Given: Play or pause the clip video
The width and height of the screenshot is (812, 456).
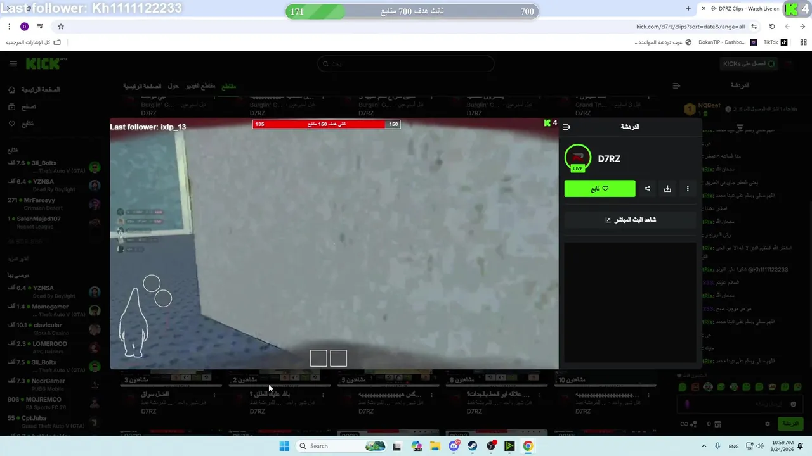Looking at the screenshot, I should coord(334,244).
